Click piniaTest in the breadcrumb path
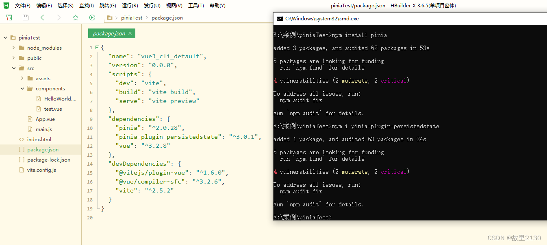The height and width of the screenshot is (245, 547). point(132,18)
